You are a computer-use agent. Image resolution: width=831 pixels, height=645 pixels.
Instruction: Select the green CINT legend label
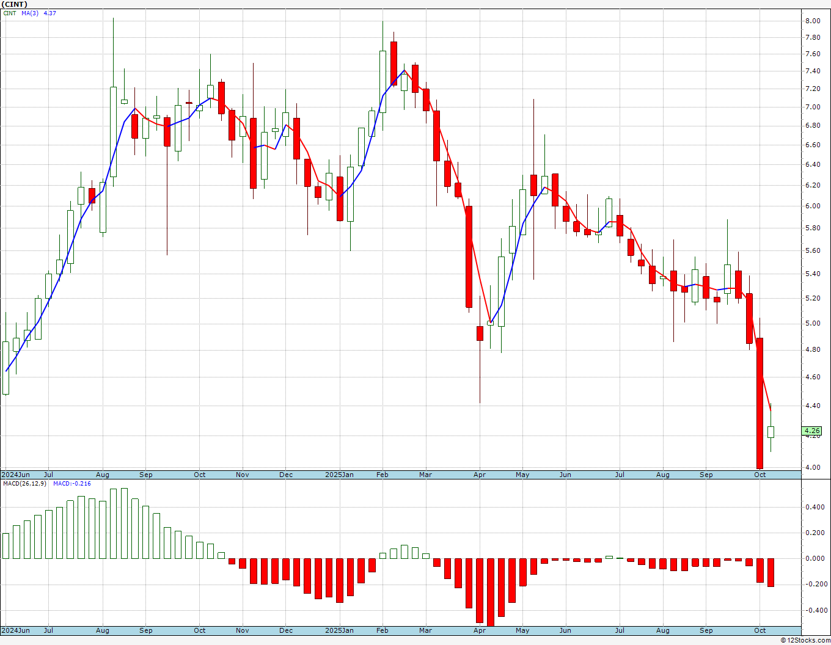point(10,13)
